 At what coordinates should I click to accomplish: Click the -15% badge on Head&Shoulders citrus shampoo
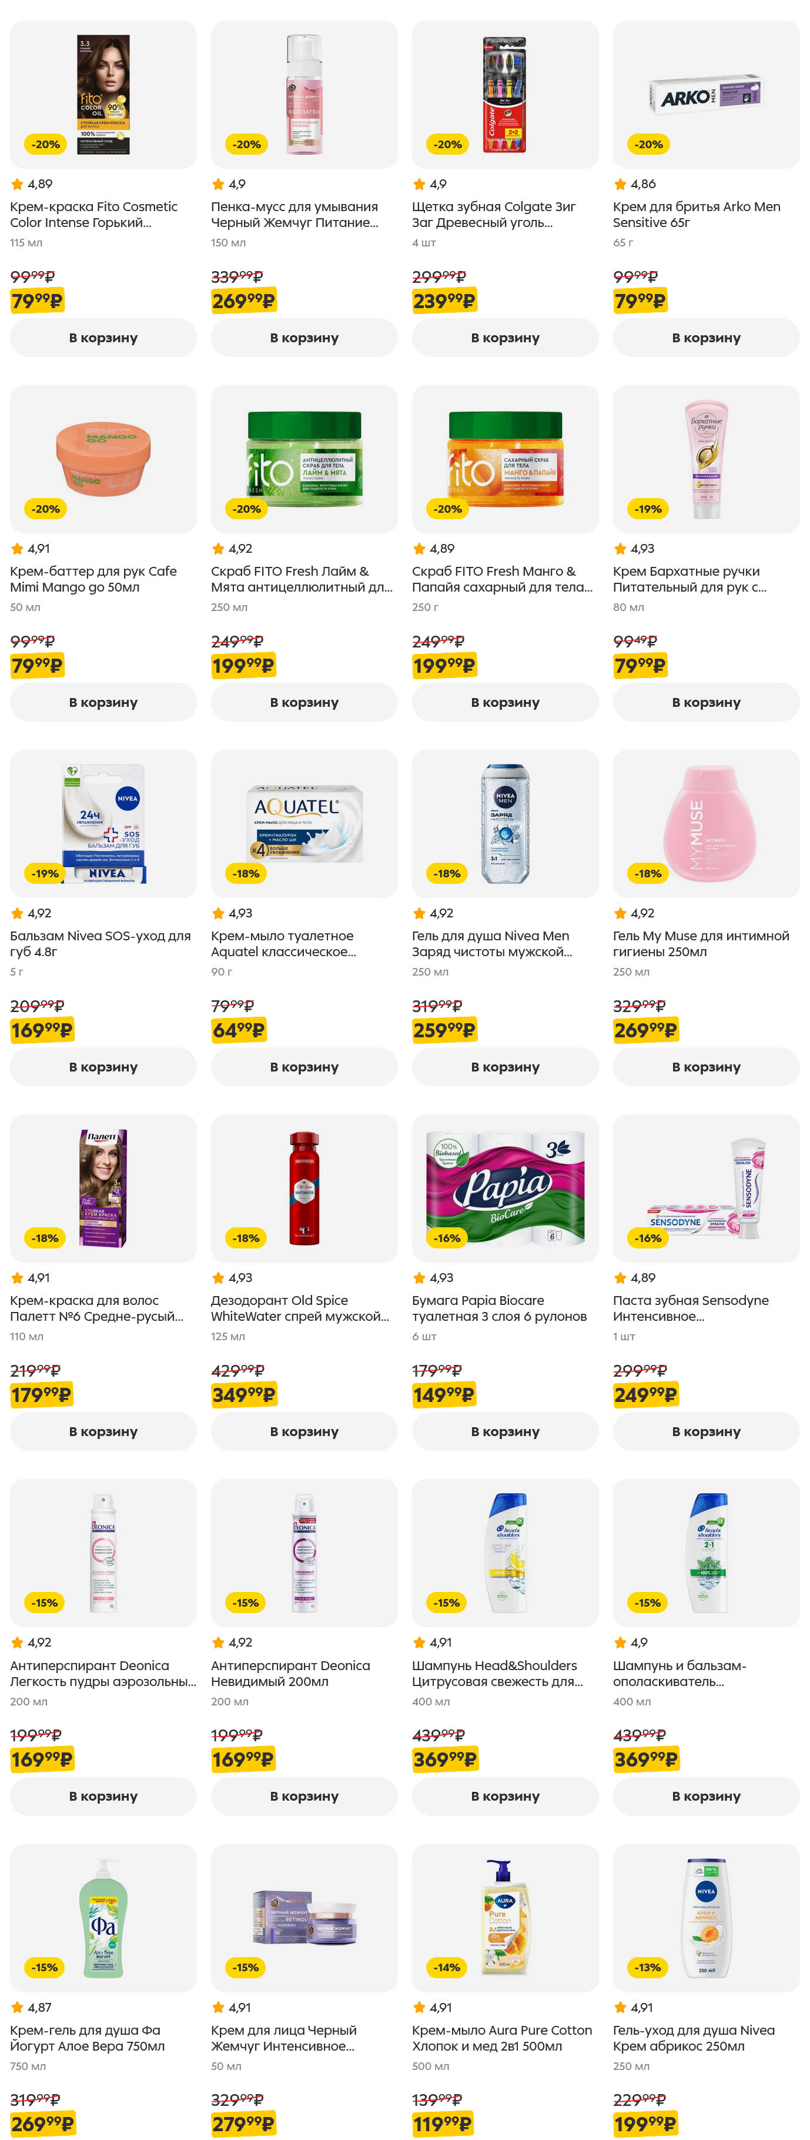coord(447,1603)
